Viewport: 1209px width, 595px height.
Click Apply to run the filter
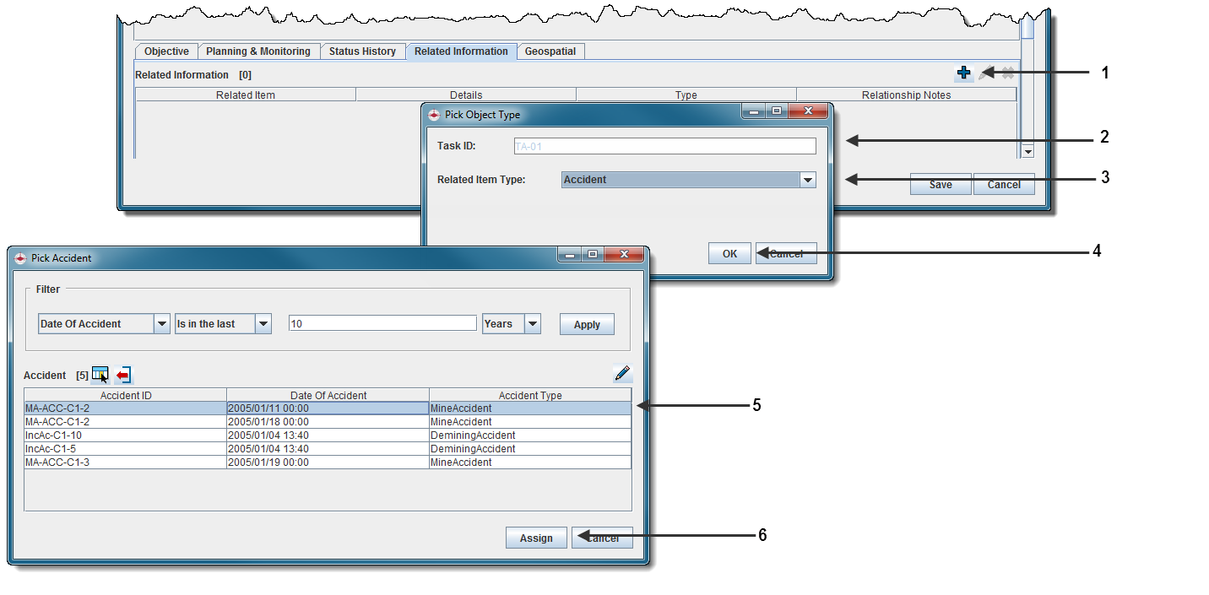pos(587,325)
